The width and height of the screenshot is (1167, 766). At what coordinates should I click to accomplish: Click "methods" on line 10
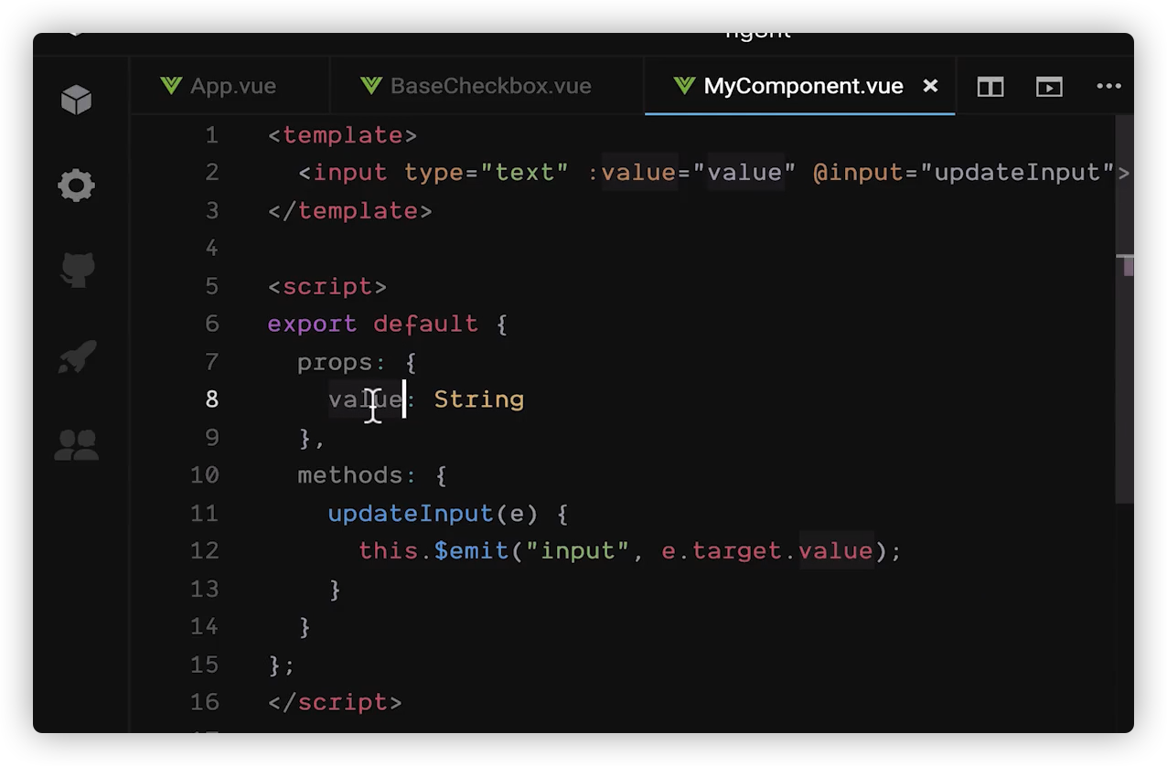pos(350,475)
